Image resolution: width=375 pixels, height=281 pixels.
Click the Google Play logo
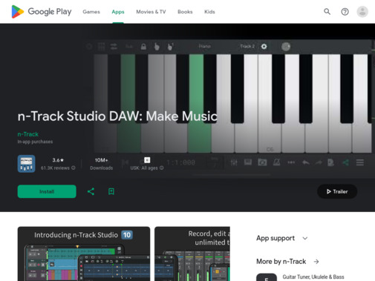(42, 12)
